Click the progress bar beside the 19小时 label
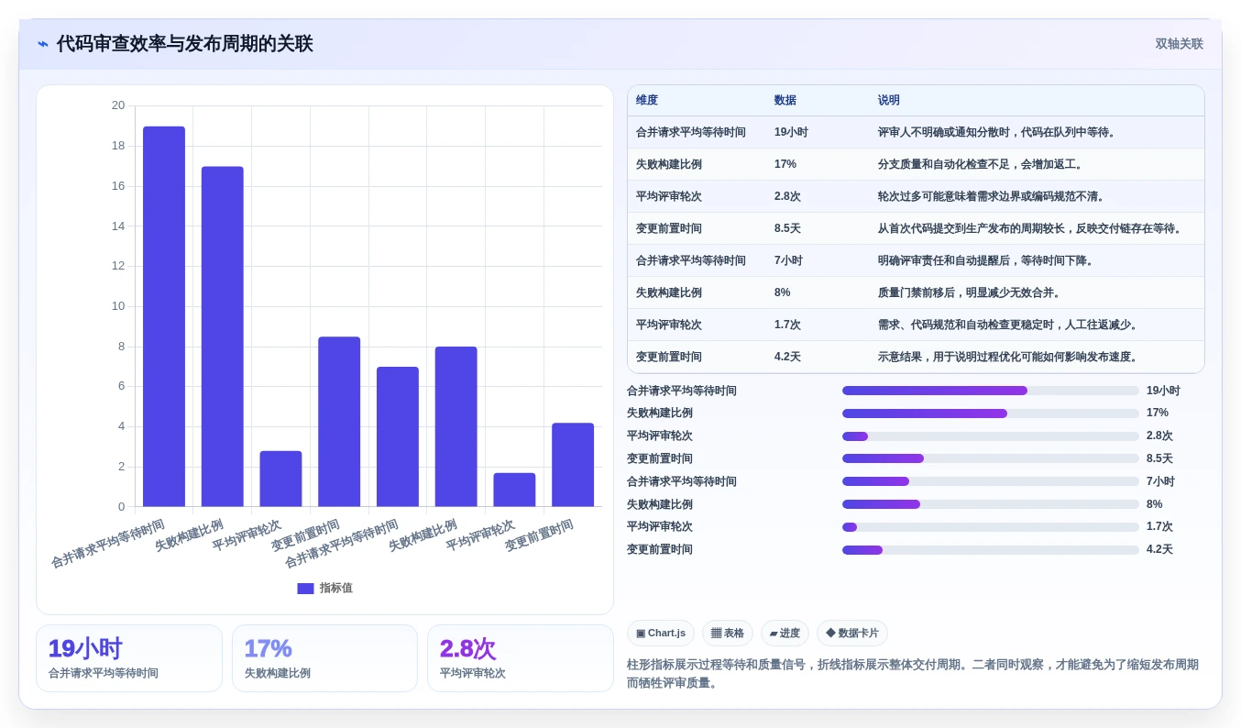Viewport: 1241px width, 728px height. coord(991,391)
